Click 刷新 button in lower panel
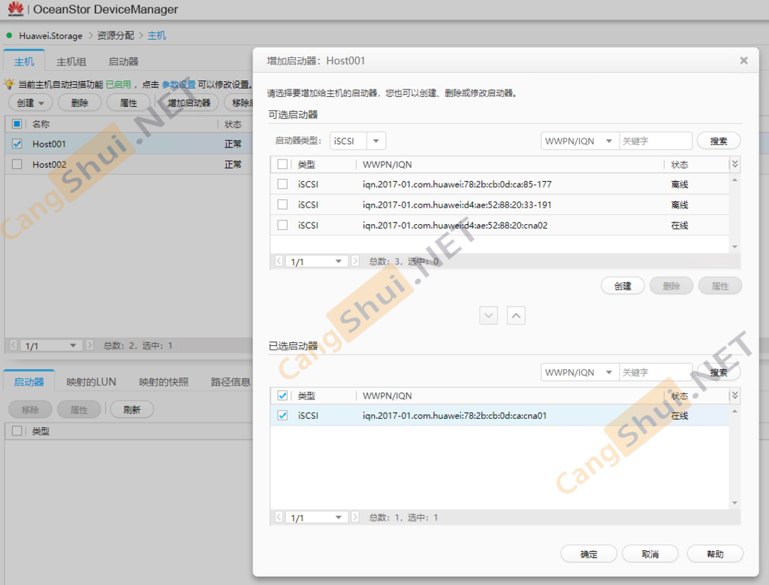This screenshot has width=769, height=585. 132,409
